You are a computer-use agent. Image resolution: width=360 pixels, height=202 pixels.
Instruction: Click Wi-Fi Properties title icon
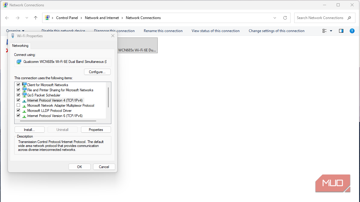pos(13,36)
